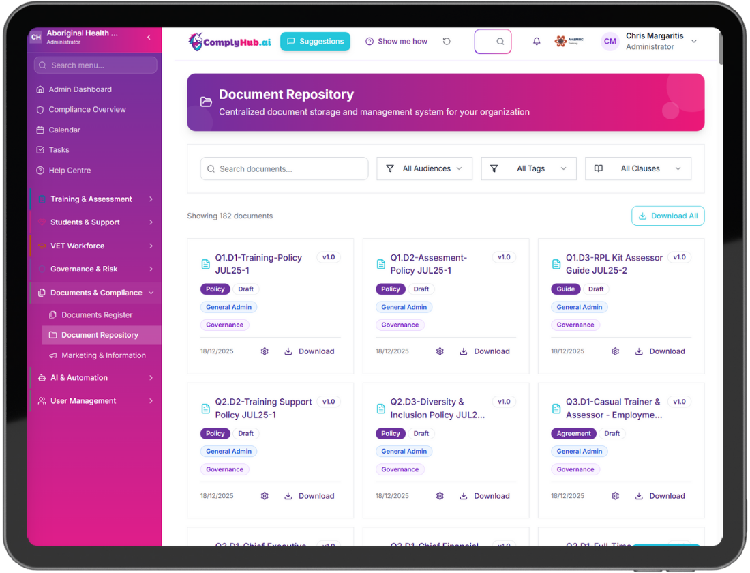Open the top bar search box

pos(493,41)
